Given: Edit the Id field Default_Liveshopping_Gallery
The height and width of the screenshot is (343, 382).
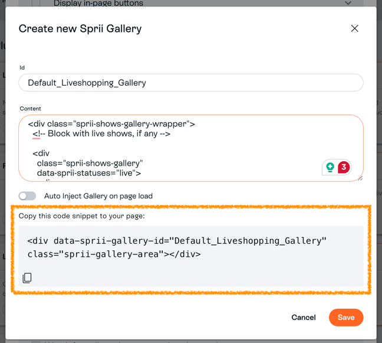Looking at the screenshot, I should pos(191,83).
